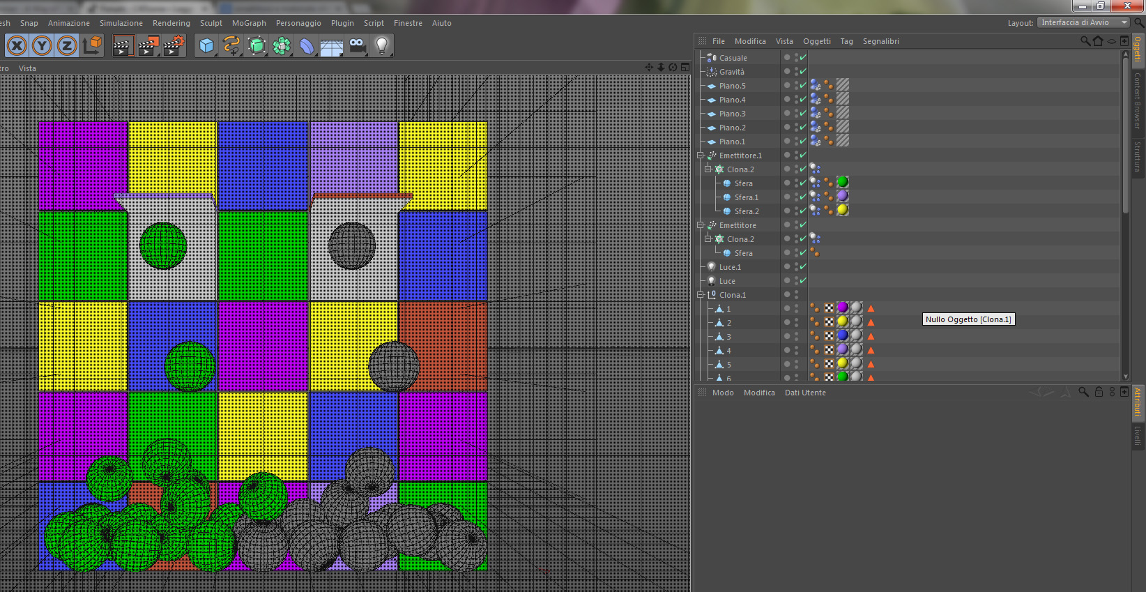Screen dimensions: 1146x592
Task: Open the MoGraph menu
Action: (249, 23)
